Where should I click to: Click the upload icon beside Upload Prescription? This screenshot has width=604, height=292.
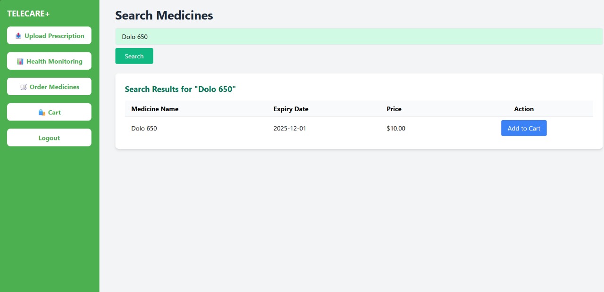(x=18, y=36)
